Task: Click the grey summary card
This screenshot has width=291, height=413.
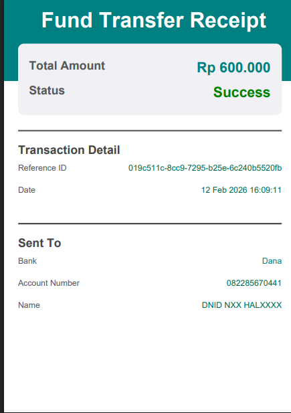Action: [x=150, y=79]
